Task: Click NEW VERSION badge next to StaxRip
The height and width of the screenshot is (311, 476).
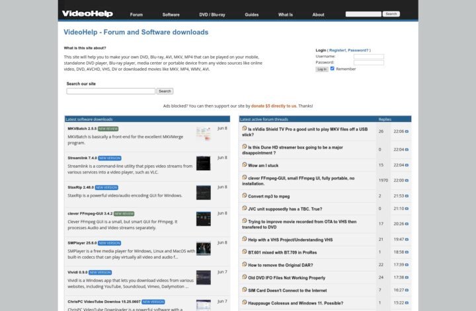Action: [x=106, y=188]
